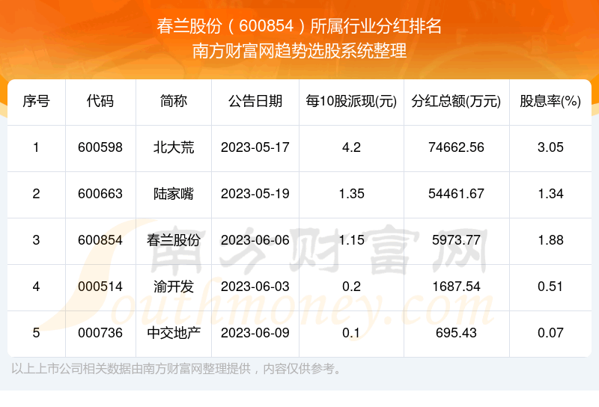Select the 分红总额(万元) column header
The height and width of the screenshot is (407, 599).
(x=456, y=101)
